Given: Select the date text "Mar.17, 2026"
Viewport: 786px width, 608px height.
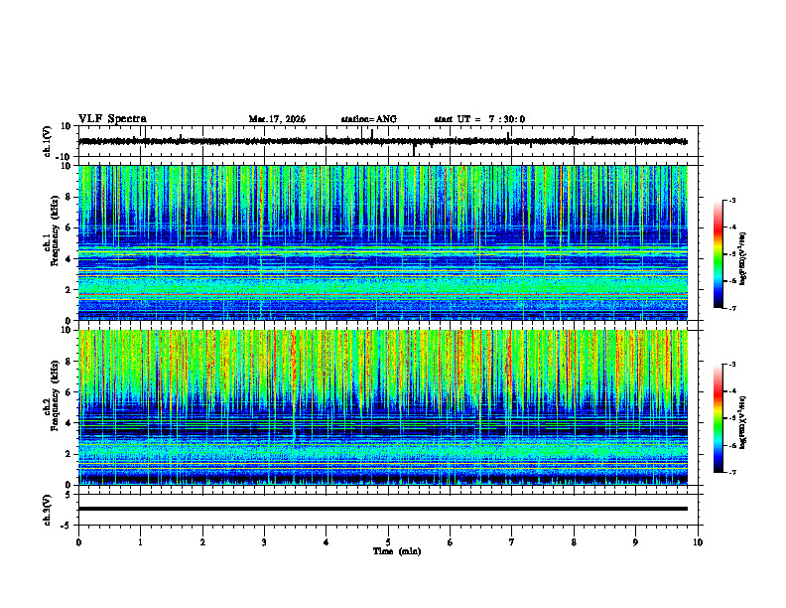Looking at the screenshot, I should (x=277, y=119).
